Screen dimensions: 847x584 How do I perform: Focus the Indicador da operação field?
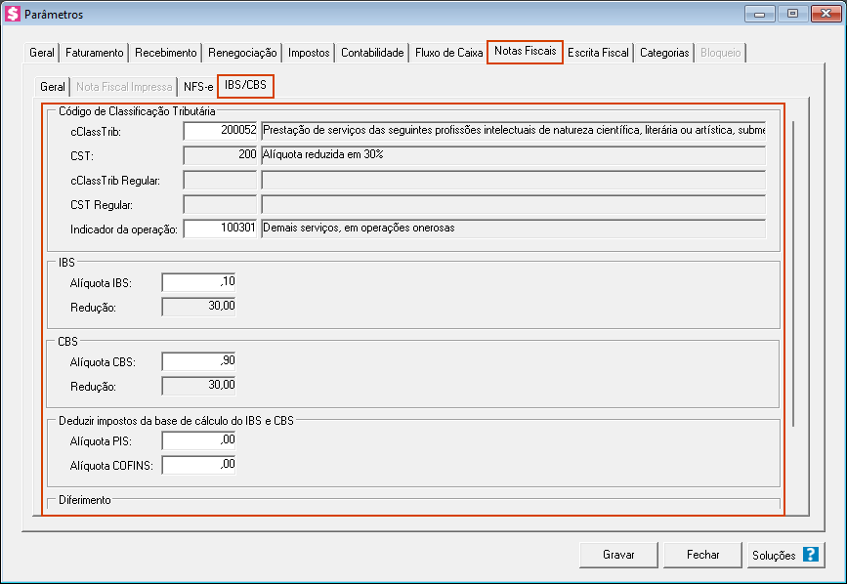[220, 229]
